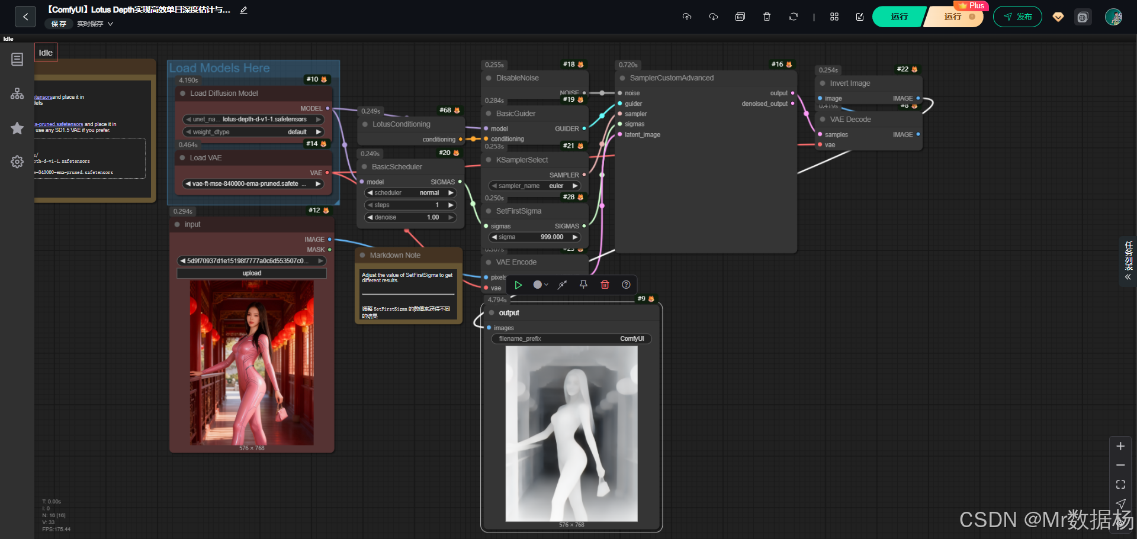1137x539 pixels.
Task: Open the globe icon next to avatar
Action: click(x=1083, y=17)
